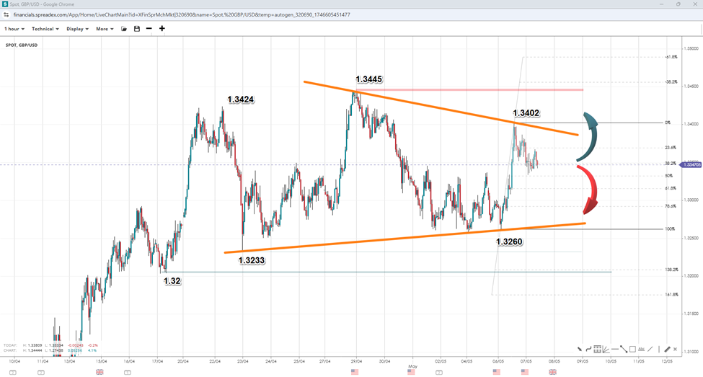703x377 pixels.
Task: Open the More menu
Action: (x=105, y=29)
